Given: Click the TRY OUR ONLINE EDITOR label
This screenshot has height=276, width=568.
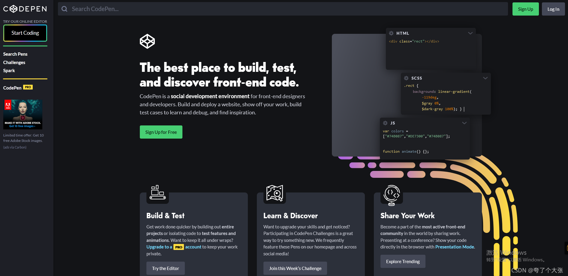Looking at the screenshot, I should [x=25, y=22].
